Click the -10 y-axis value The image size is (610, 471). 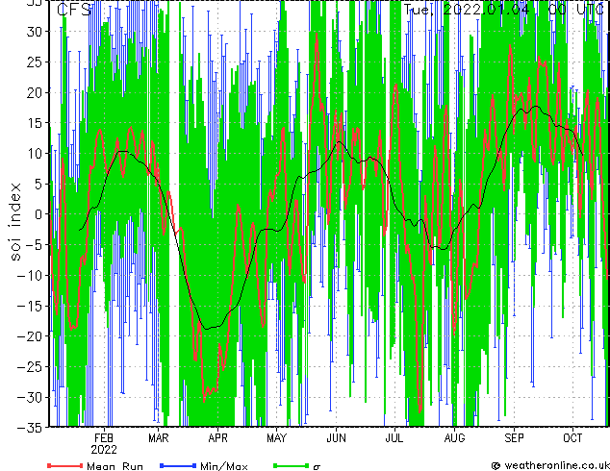click(x=30, y=276)
